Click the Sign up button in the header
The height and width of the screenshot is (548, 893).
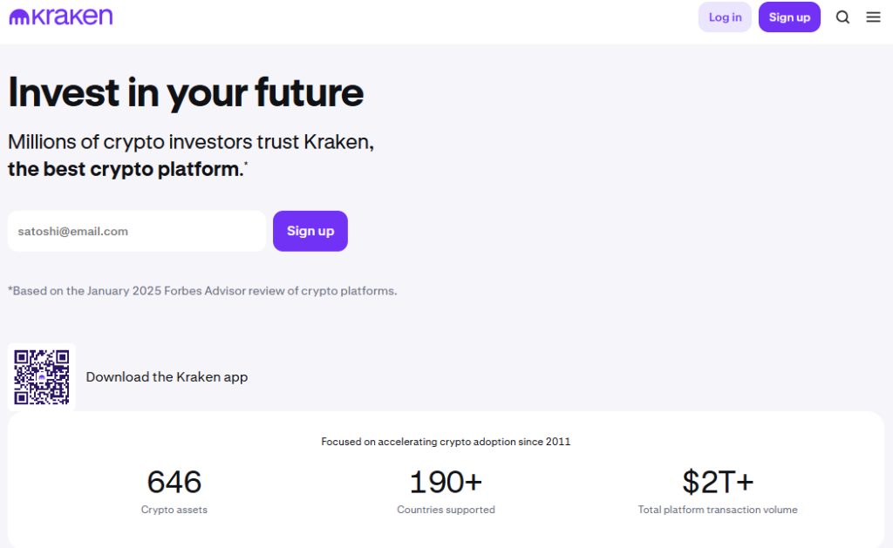789,17
